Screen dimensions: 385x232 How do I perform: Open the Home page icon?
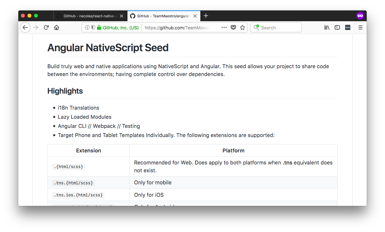click(57, 27)
